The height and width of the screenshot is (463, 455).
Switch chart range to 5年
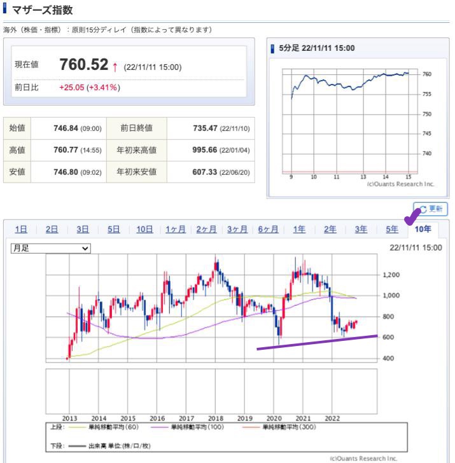point(392,229)
